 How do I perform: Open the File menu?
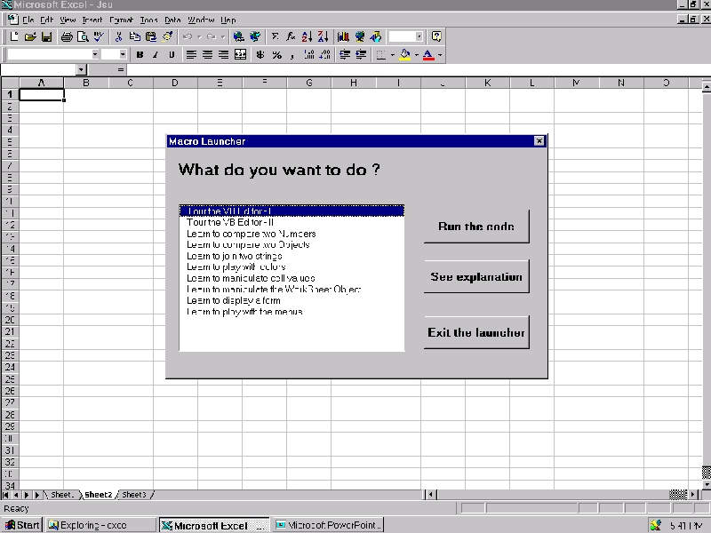[x=28, y=20]
